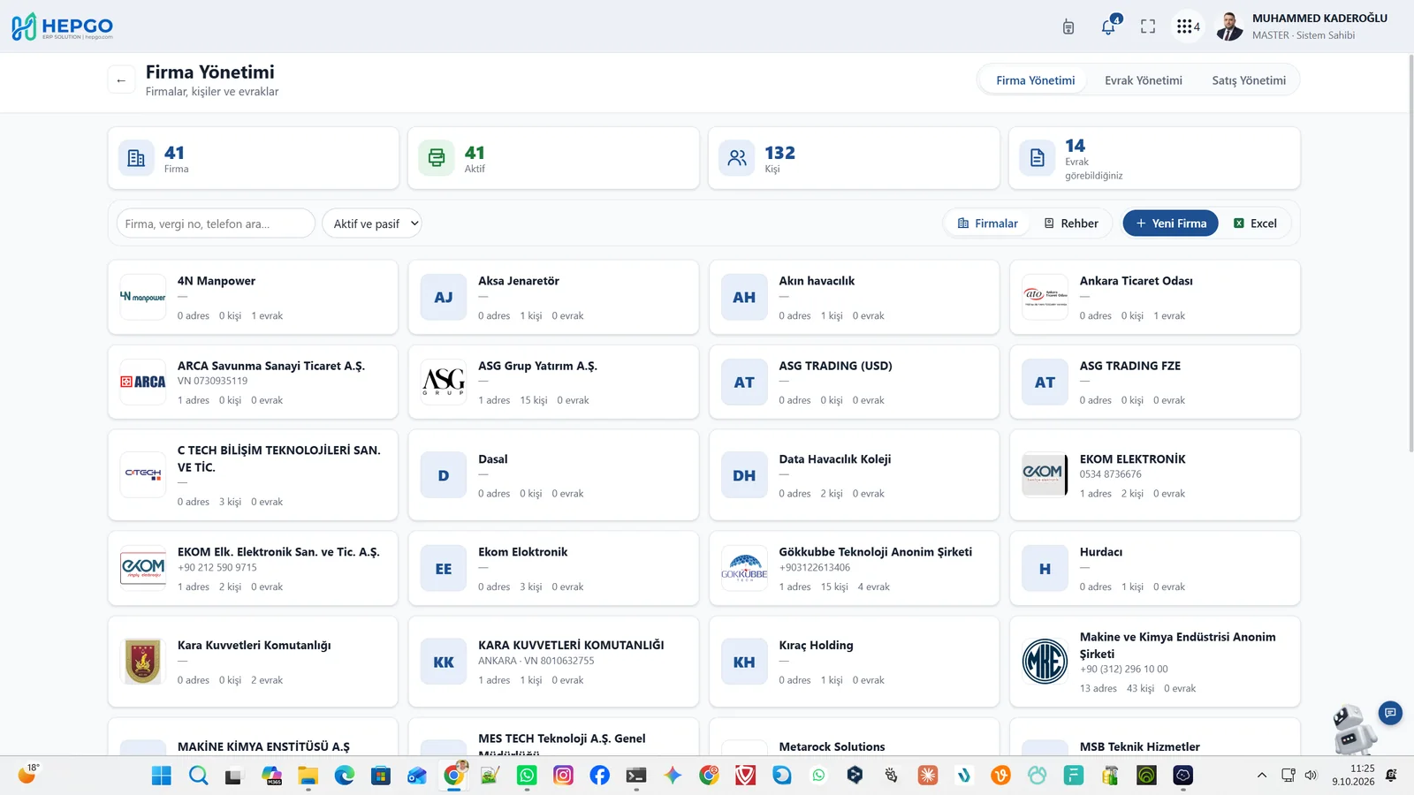
Task: Click ARCA Savunma company logo
Action: pyautogui.click(x=143, y=382)
